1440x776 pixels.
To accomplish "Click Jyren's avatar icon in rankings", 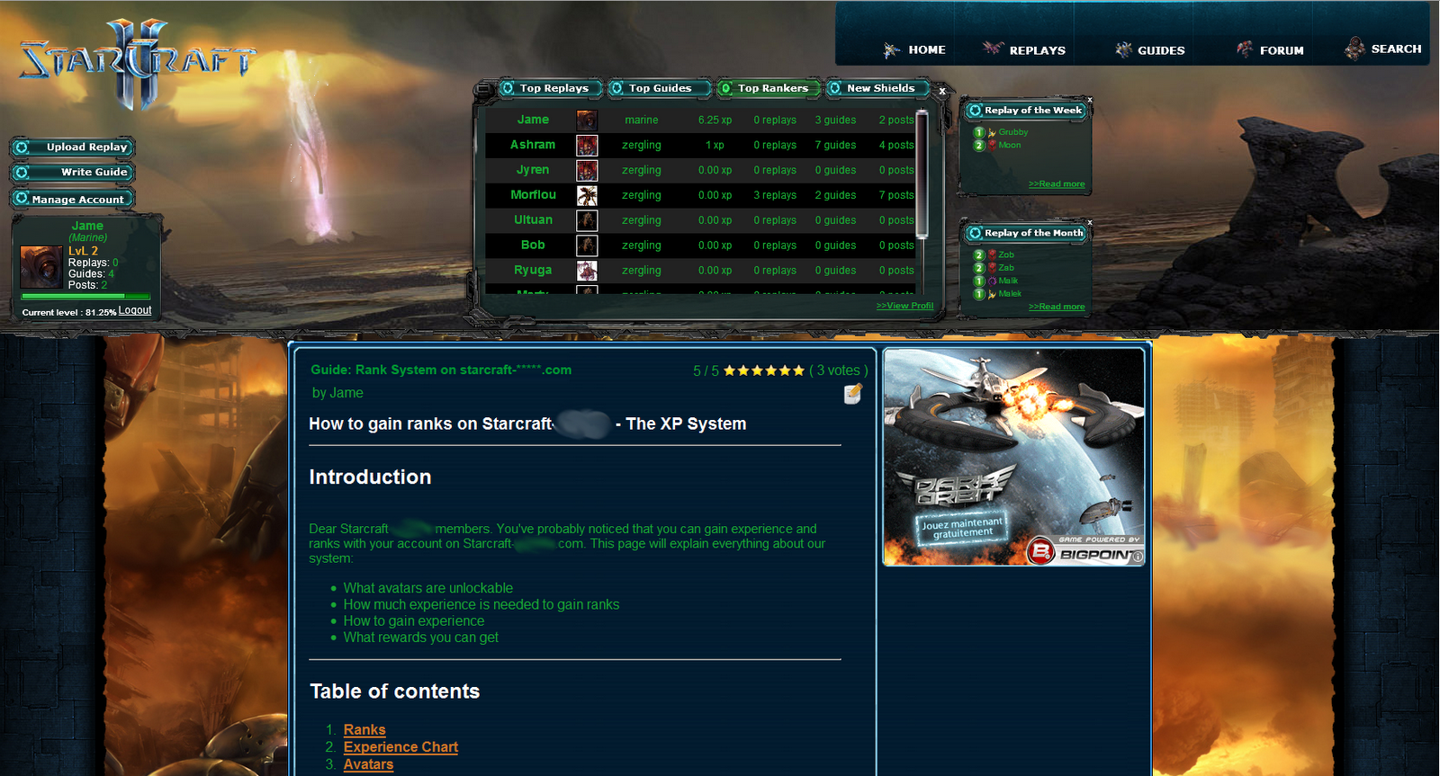I will click(587, 171).
